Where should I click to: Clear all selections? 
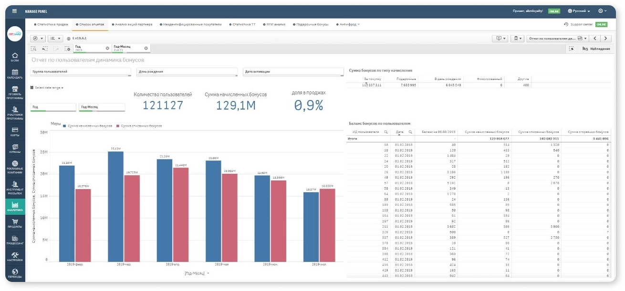tap(68, 49)
